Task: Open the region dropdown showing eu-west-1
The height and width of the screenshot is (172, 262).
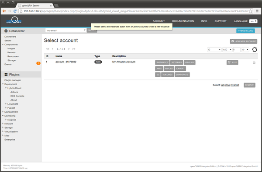Action: pyautogui.click(x=65, y=31)
